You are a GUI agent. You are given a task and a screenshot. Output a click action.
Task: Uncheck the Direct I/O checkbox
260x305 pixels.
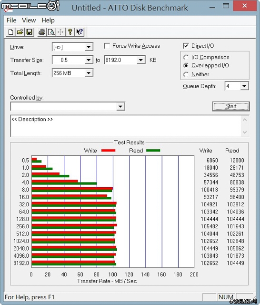pyautogui.click(x=186, y=46)
